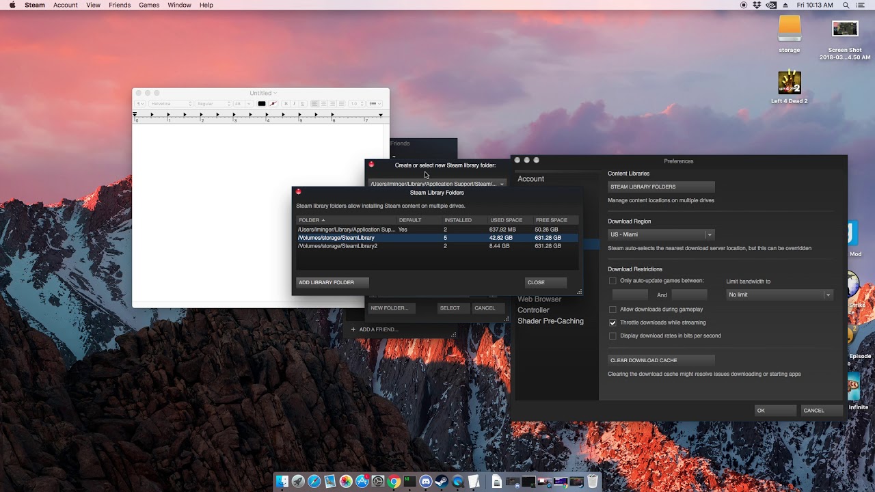The height and width of the screenshot is (492, 875).
Task: Enable Only auto-update games between checkbox
Action: 612,281
